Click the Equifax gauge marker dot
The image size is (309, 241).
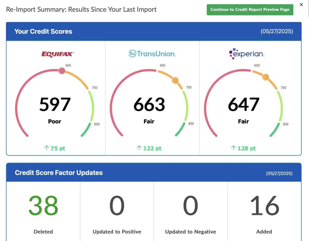click(62, 71)
